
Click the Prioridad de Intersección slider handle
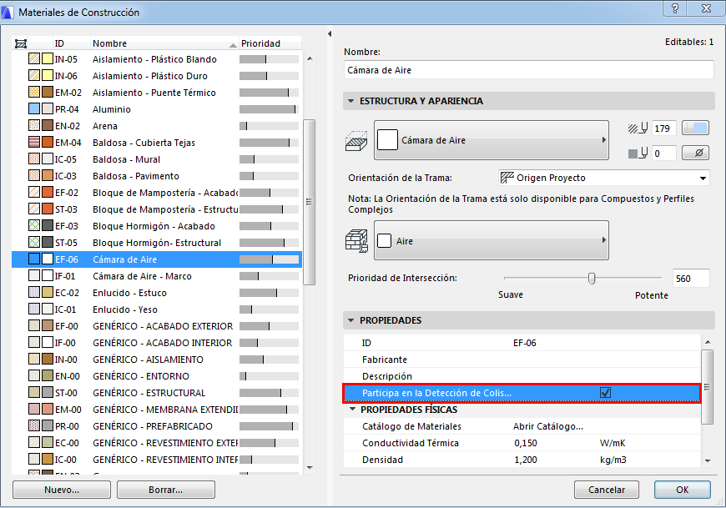(592, 278)
